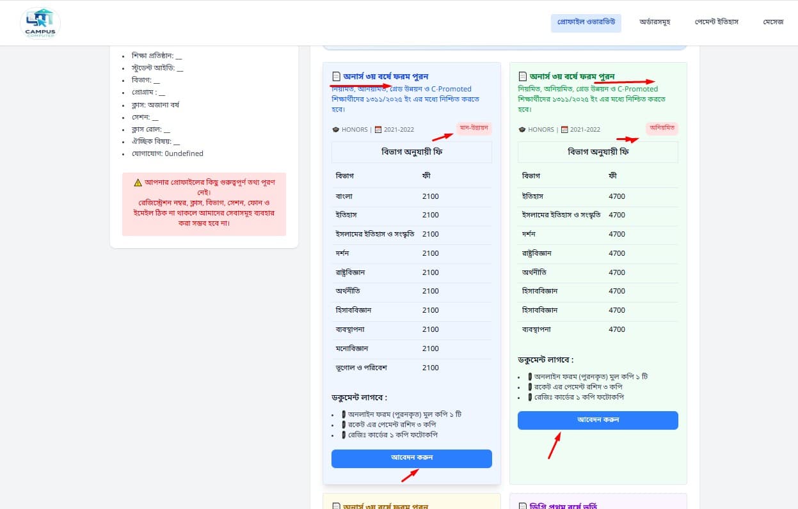The image size is (798, 509).
Task: Click calendar icon next to 2021-2022 in blue card
Action: pos(378,130)
